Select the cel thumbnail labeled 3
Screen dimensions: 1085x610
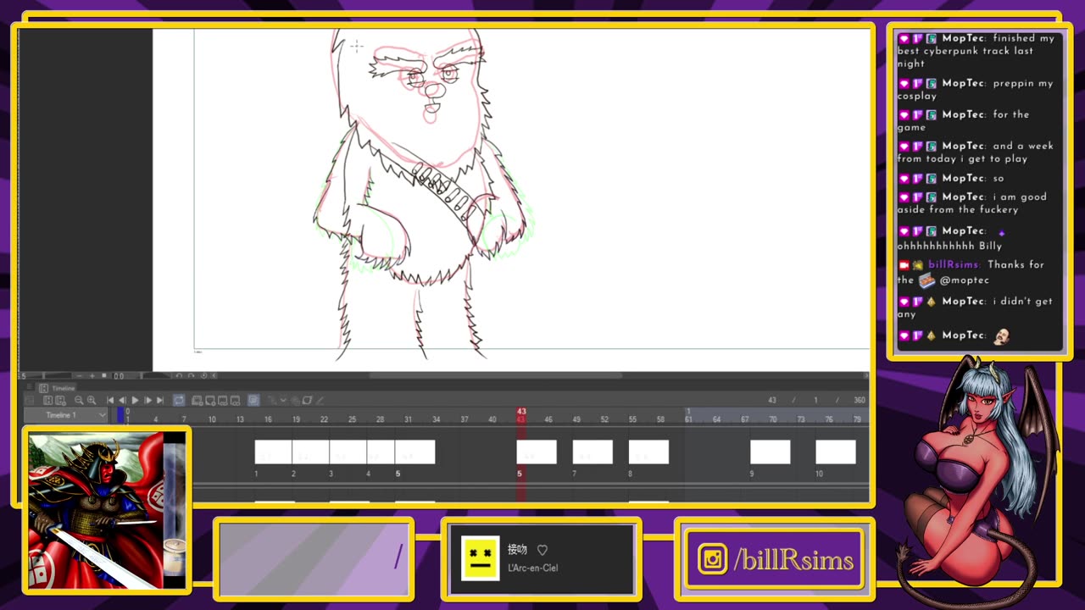(348, 452)
